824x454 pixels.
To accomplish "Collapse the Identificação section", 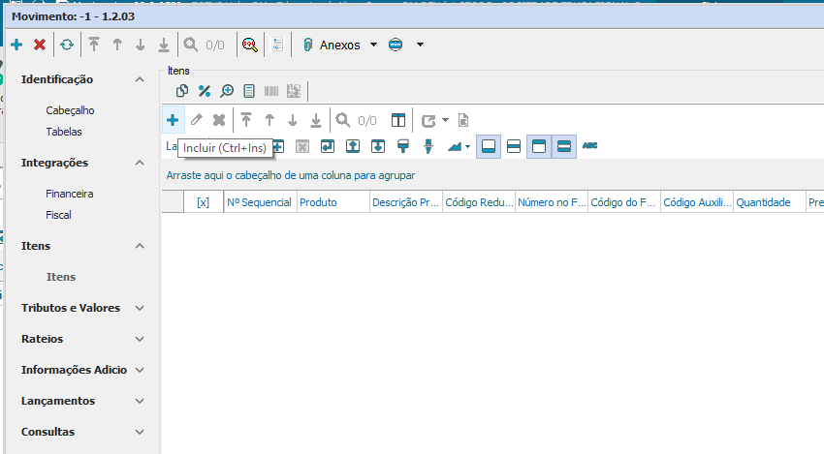I will click(140, 79).
